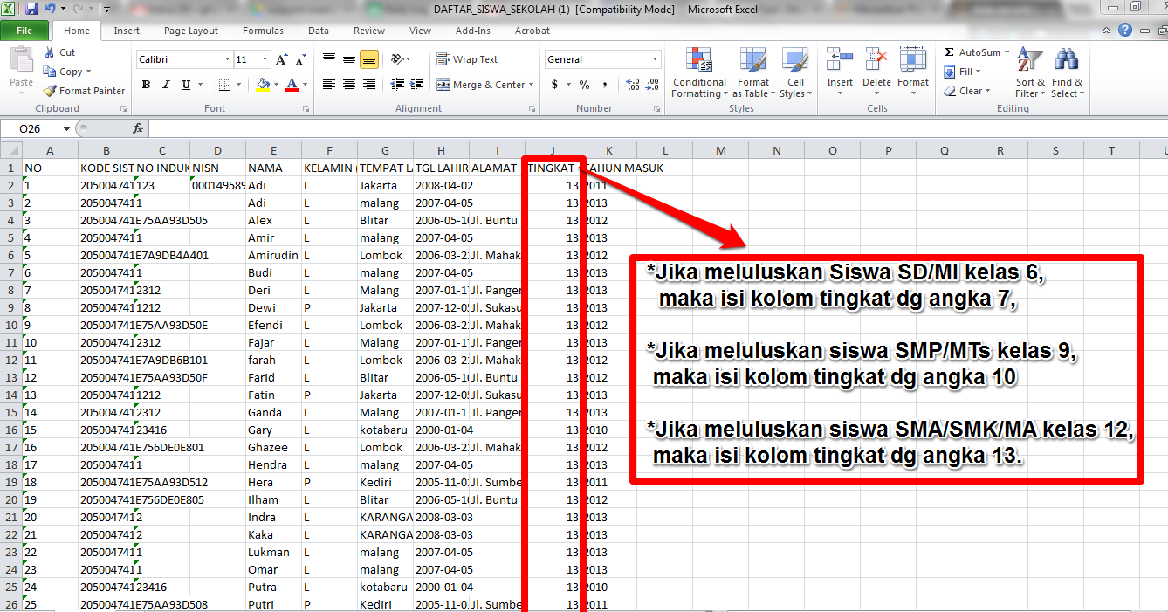The width and height of the screenshot is (1168, 612).
Task: Toggle Top Align for cells
Action: (x=329, y=59)
